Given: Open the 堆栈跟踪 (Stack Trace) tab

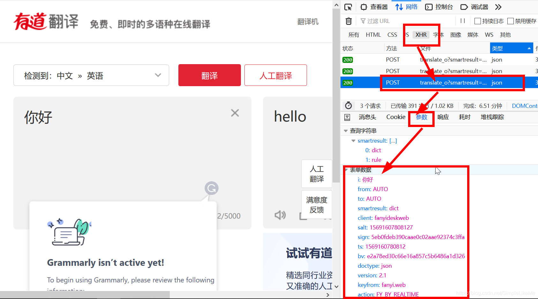Looking at the screenshot, I should pyautogui.click(x=492, y=117).
